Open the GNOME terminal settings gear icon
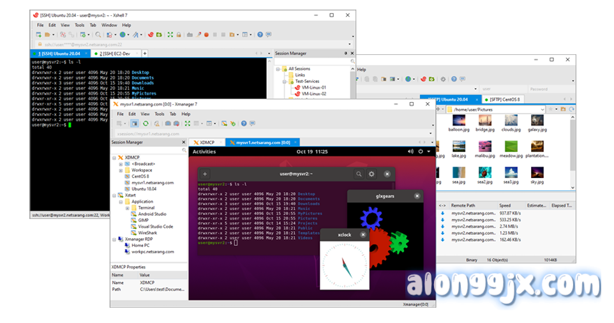Screen dimensions: 614x323 [x=373, y=174]
